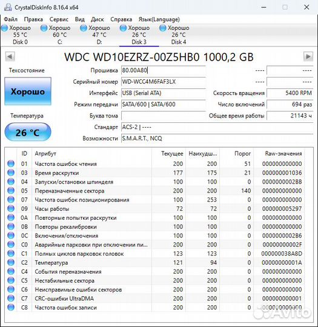Select the Disk 3 tab

pyautogui.click(x=139, y=35)
